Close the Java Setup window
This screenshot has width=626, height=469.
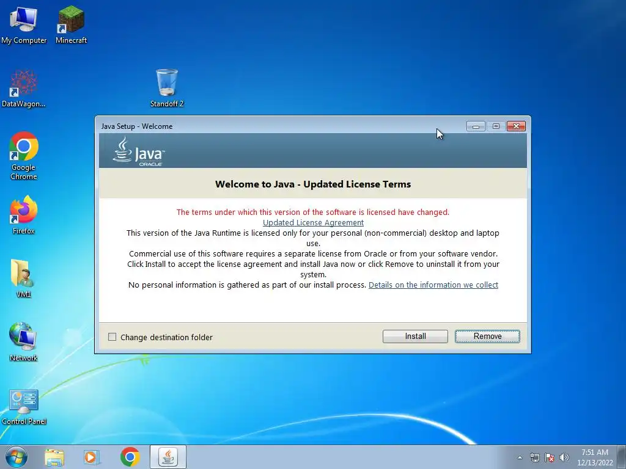[516, 126]
